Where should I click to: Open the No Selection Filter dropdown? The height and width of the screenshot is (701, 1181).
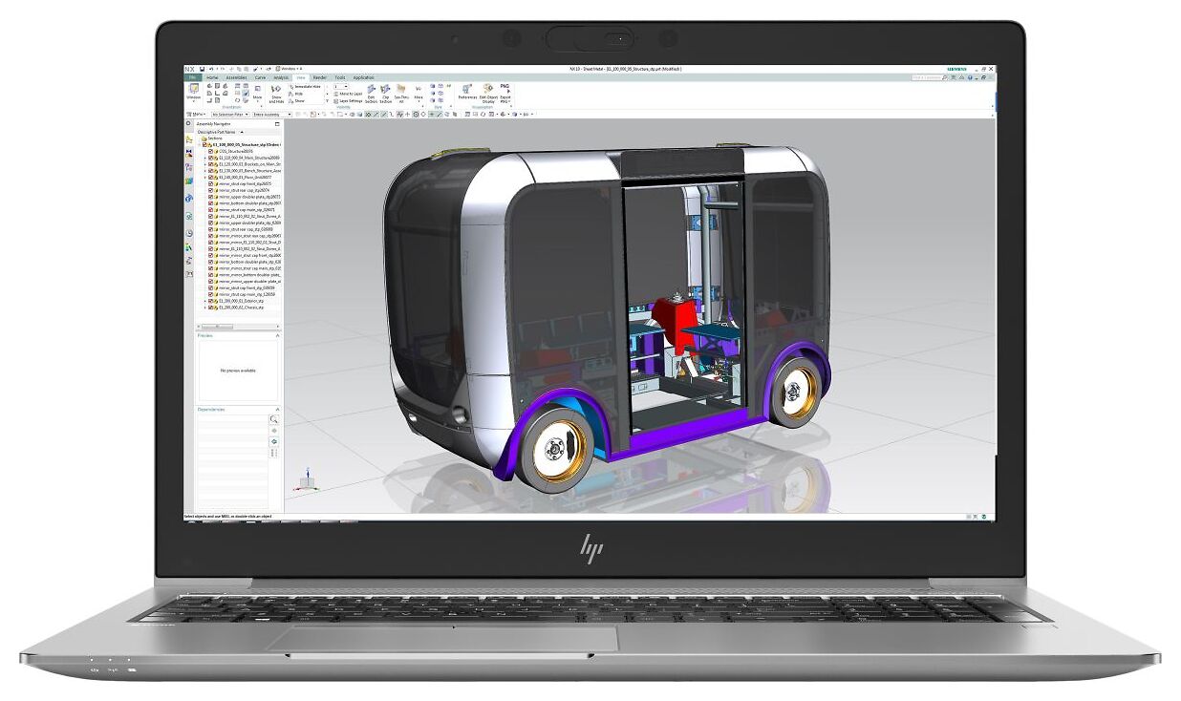(x=230, y=115)
